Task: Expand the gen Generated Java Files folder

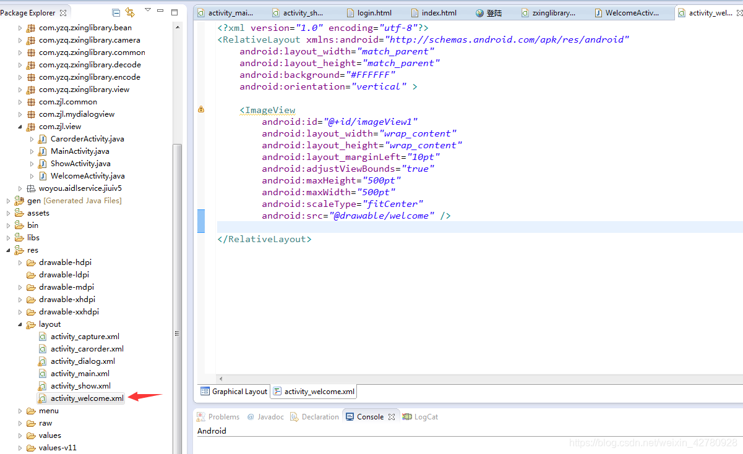Action: click(x=8, y=201)
